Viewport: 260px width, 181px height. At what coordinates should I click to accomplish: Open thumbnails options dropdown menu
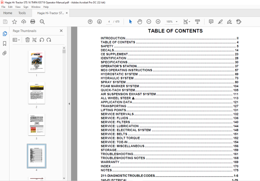coord(16,40)
